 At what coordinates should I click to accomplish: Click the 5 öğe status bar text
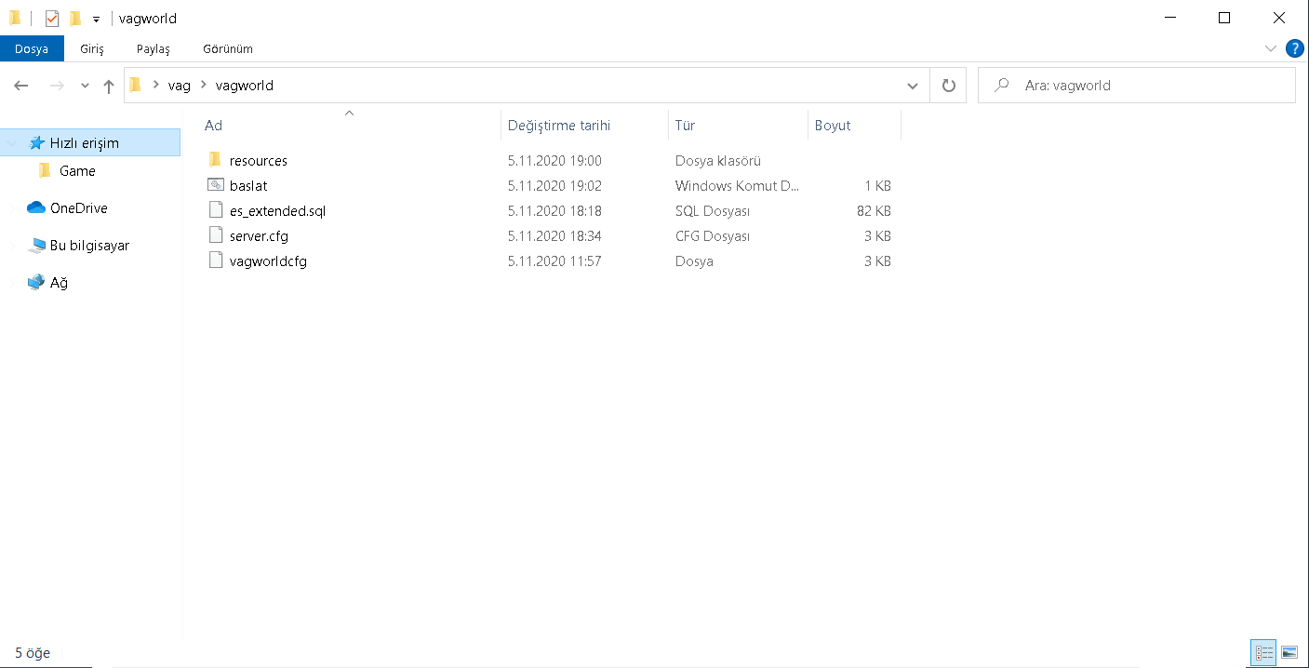click(33, 653)
